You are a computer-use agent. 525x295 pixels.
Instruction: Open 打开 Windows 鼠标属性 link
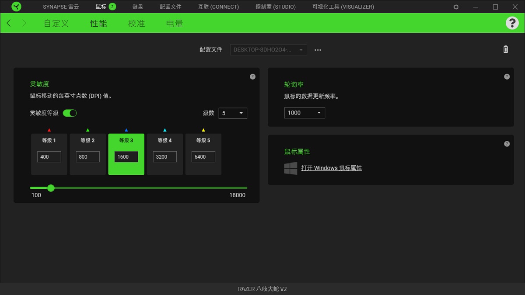pyautogui.click(x=332, y=168)
